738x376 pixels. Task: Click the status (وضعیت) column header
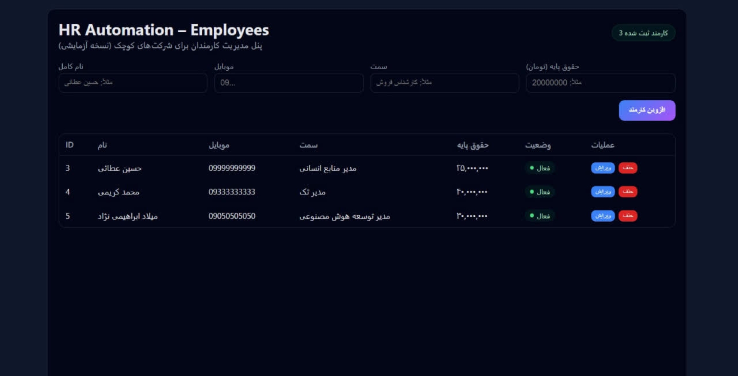[538, 145]
